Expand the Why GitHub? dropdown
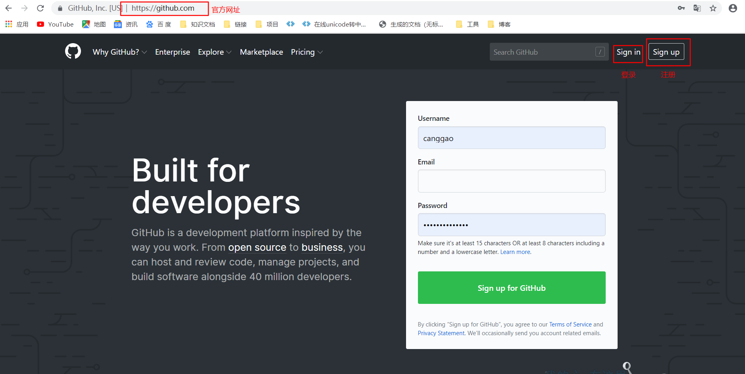Screen dimensions: 745x374 pos(120,52)
